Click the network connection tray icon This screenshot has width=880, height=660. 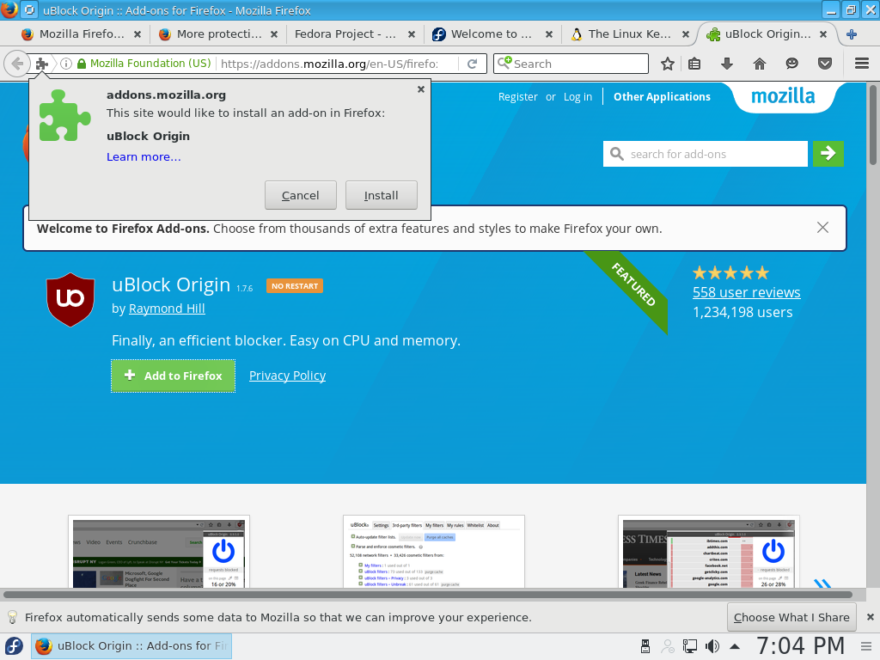click(x=690, y=646)
